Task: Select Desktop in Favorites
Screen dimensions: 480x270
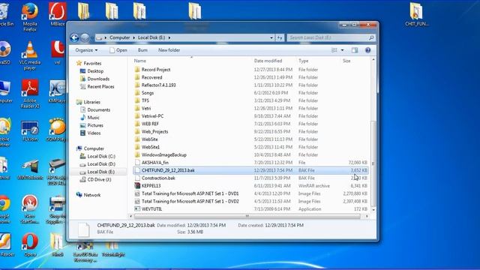Action: [x=95, y=71]
